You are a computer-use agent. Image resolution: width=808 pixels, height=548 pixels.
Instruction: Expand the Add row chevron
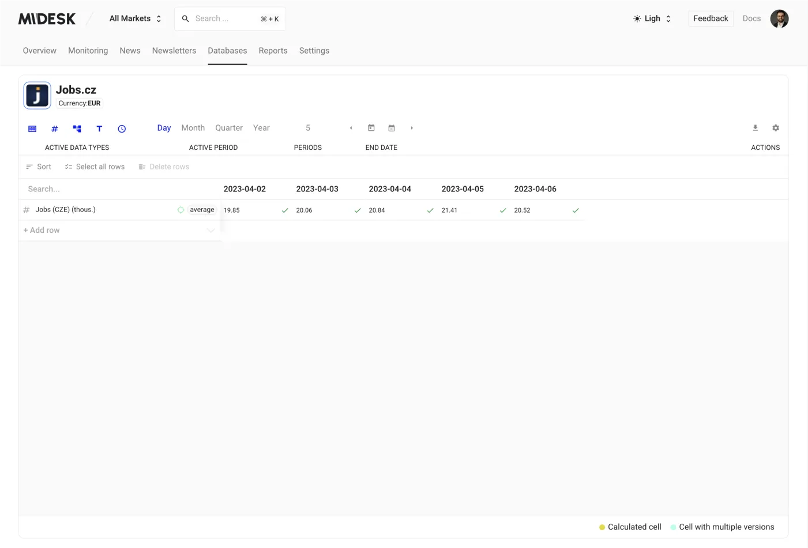211,230
